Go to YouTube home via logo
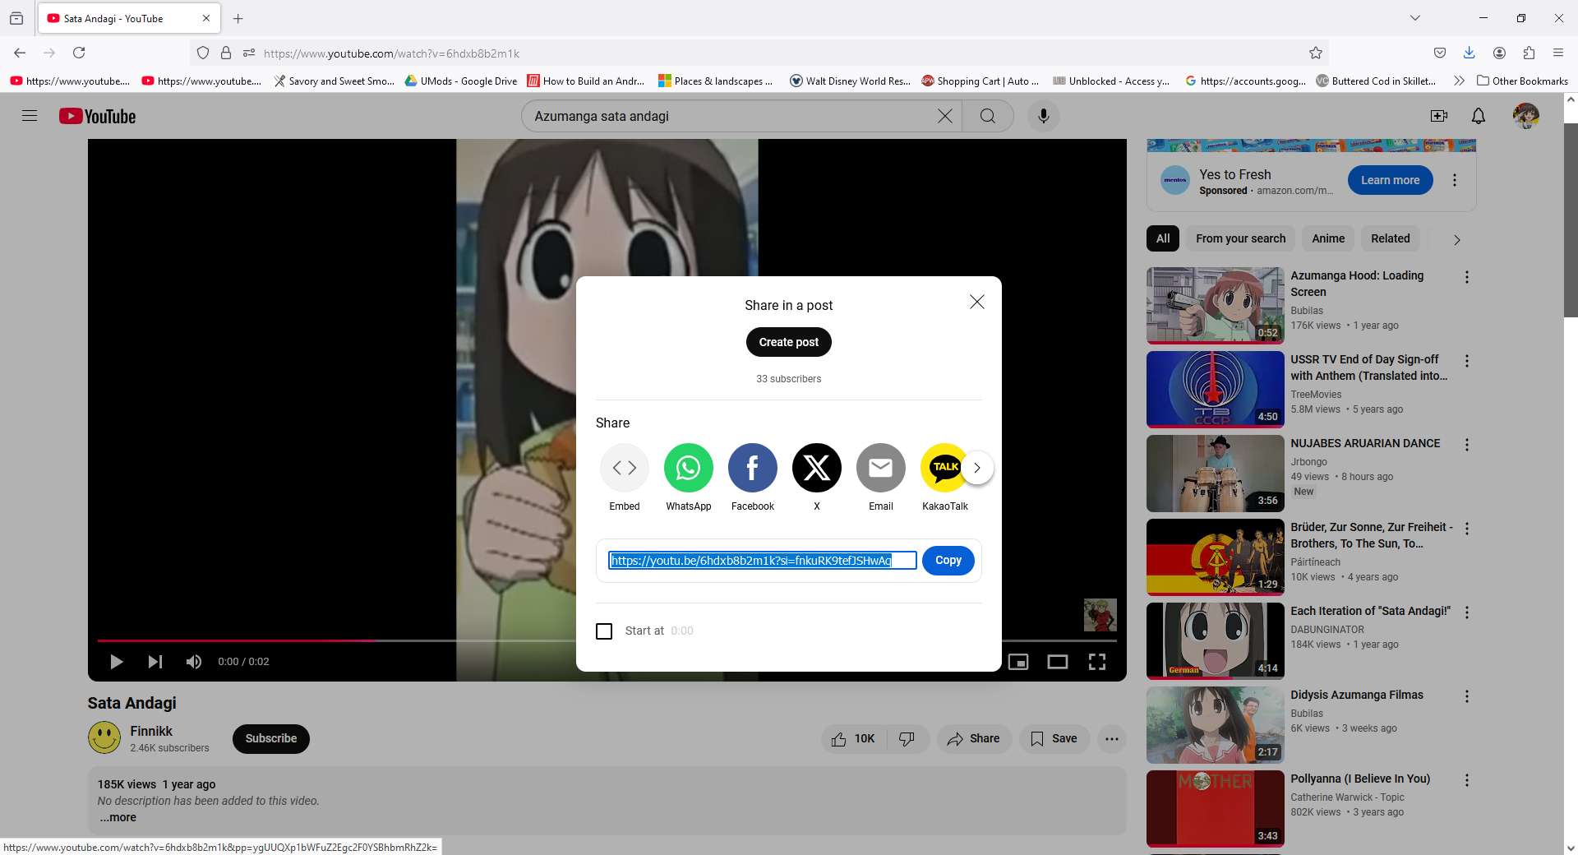Image resolution: width=1578 pixels, height=855 pixels. [98, 116]
